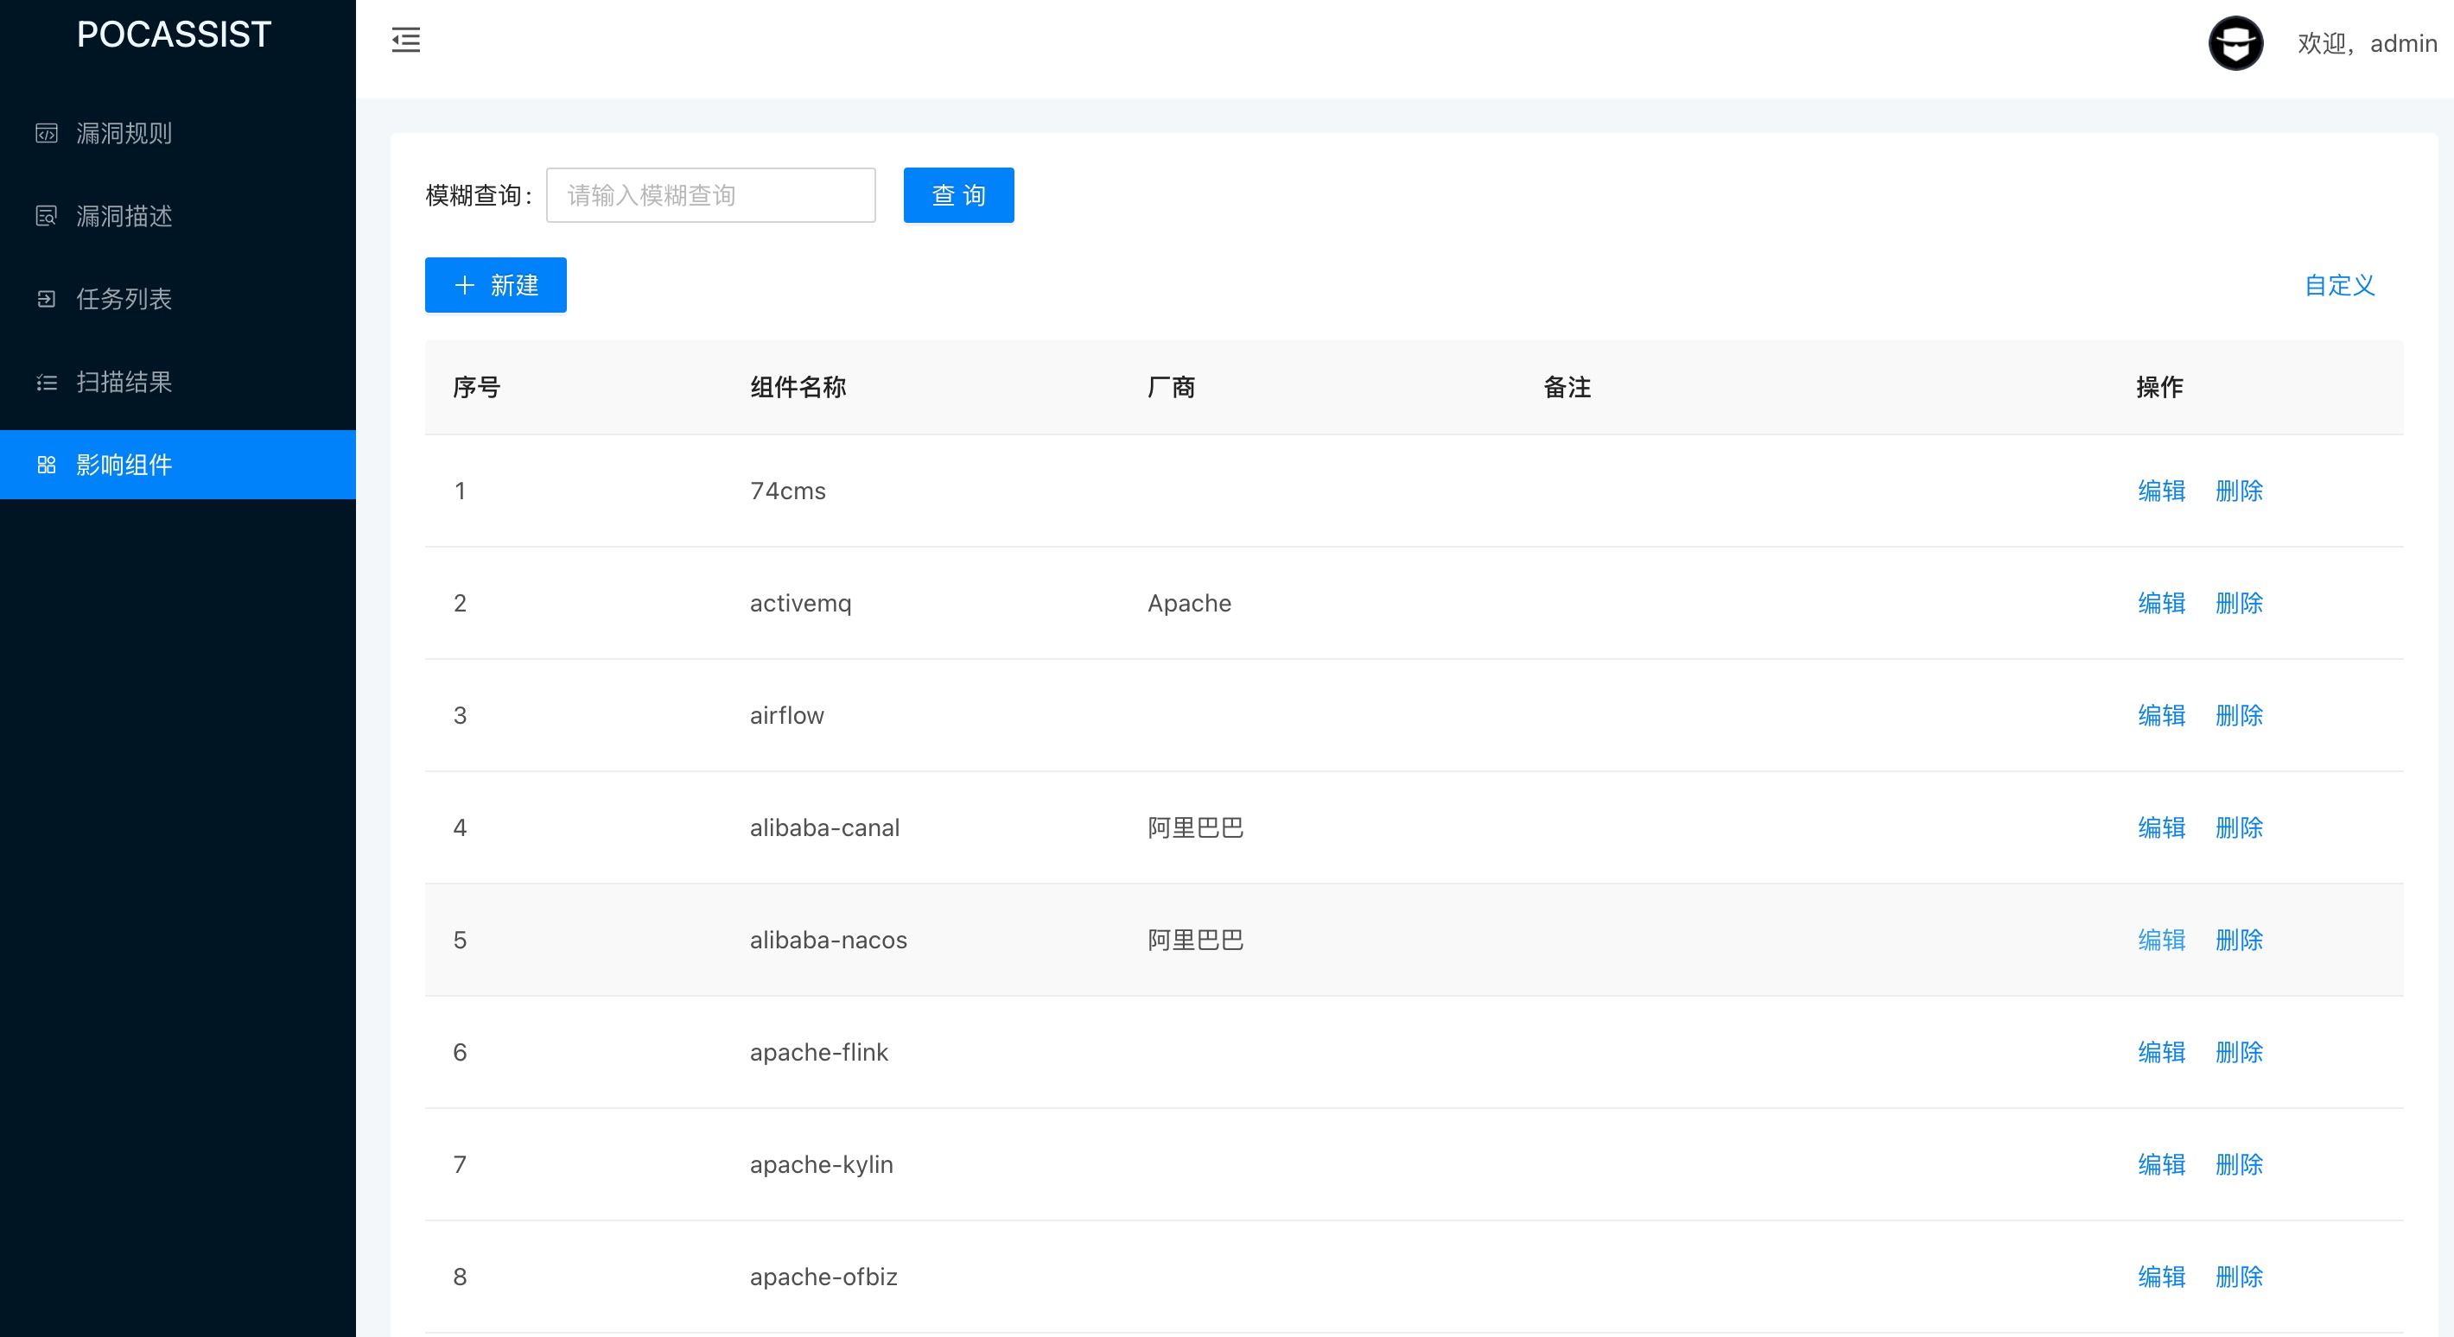Click the 欢迎, admin user label
This screenshot has width=2454, height=1337.
2367,44
